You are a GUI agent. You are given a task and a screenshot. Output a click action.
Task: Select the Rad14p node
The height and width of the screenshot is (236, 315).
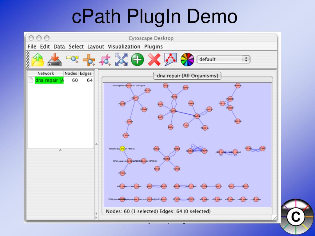197,116
